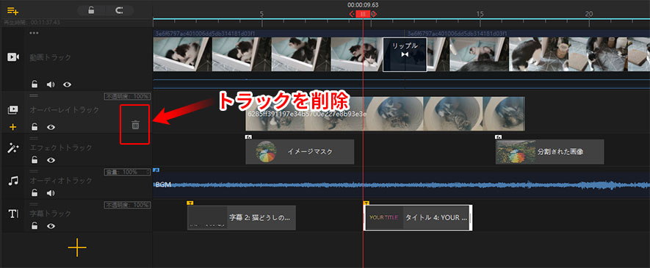Grab the effect track drag handle
Screen dimensions: 650x268
coord(34,138)
